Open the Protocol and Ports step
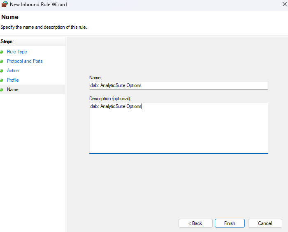 (25, 61)
